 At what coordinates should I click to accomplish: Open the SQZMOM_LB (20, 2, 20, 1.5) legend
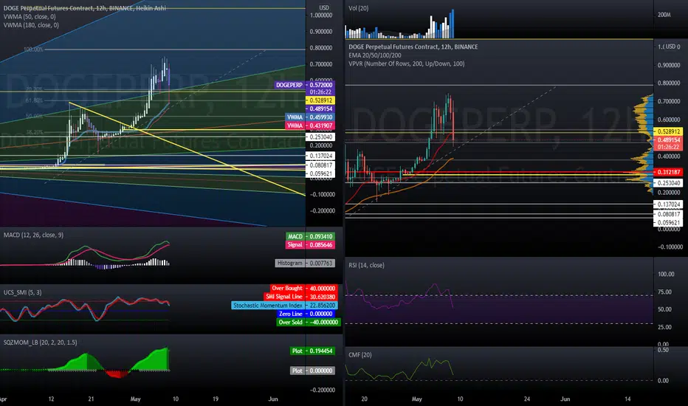[x=40, y=343]
